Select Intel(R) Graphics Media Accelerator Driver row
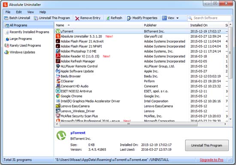236x165 pixels. [142, 101]
